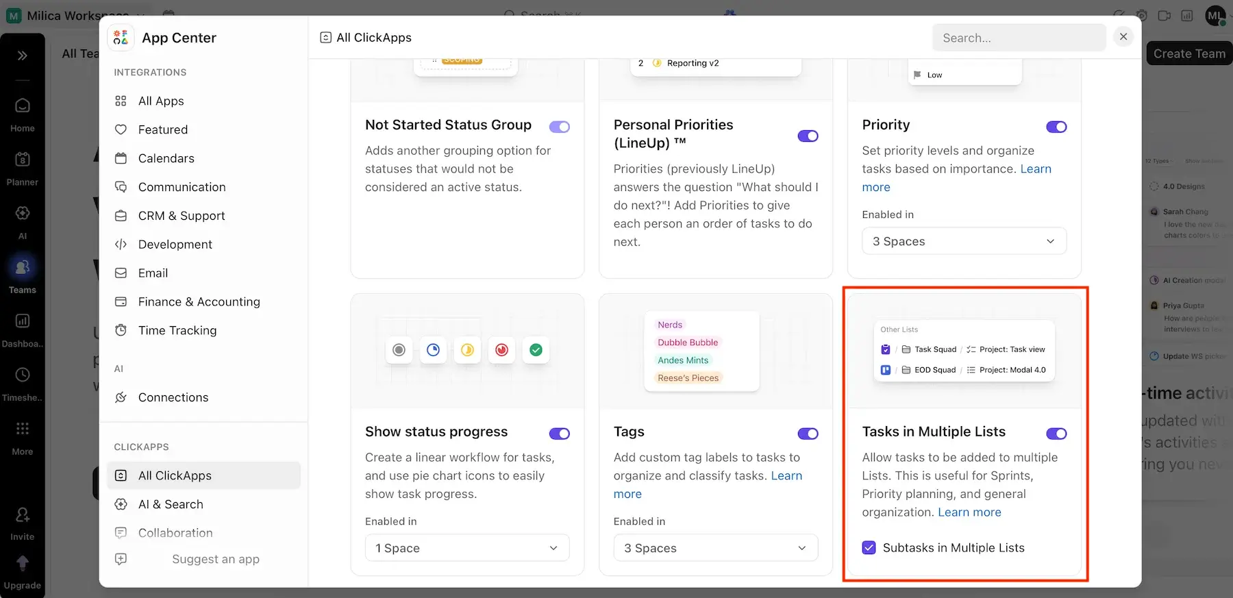Toggle the Tags ClickApp switch

pyautogui.click(x=808, y=434)
